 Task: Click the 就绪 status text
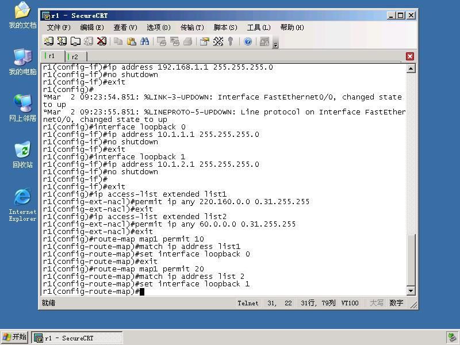[48, 303]
